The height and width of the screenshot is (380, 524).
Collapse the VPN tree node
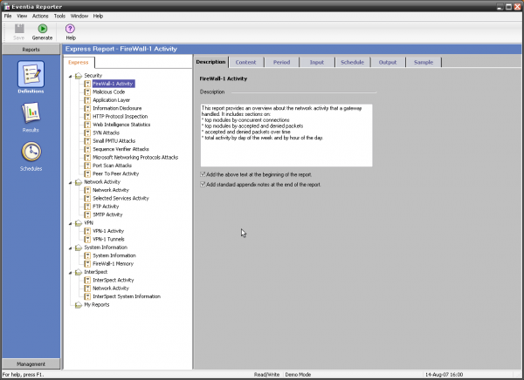pyautogui.click(x=70, y=223)
